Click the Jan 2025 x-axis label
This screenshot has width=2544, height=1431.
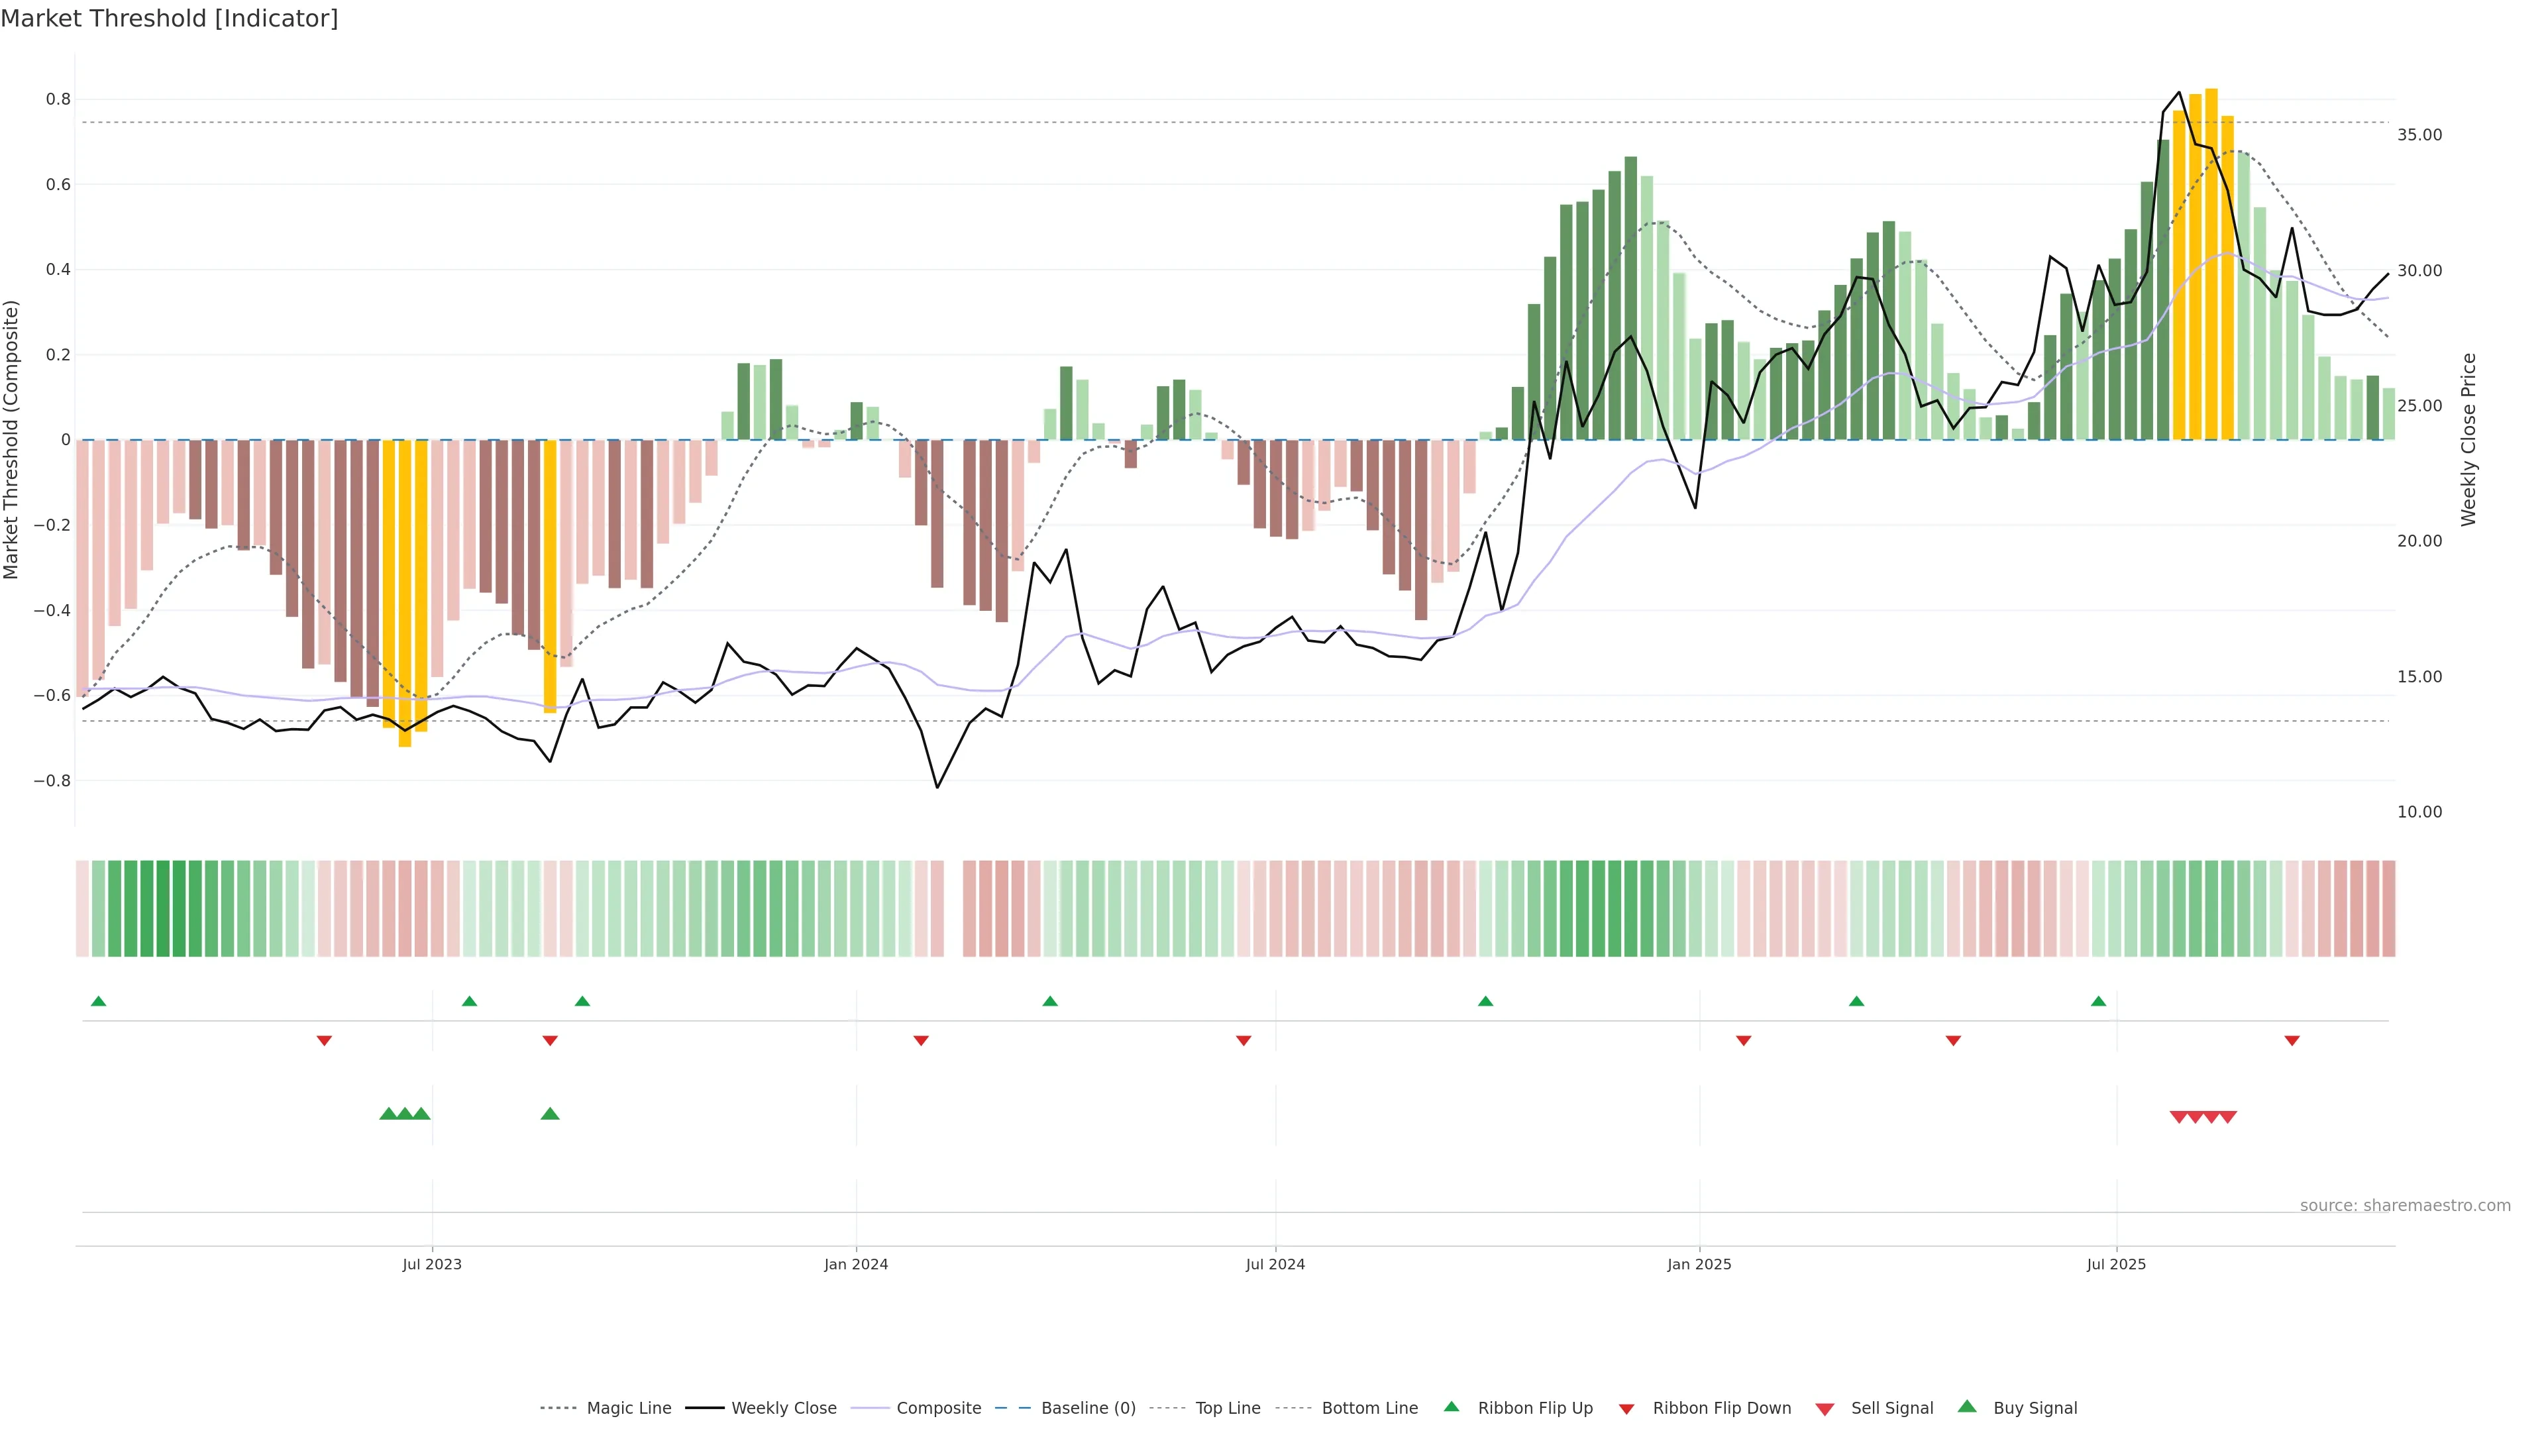[1699, 1264]
